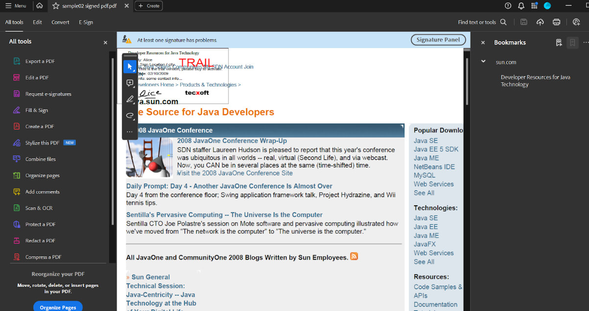
Task: Open the Add comment tool
Action: [130, 83]
